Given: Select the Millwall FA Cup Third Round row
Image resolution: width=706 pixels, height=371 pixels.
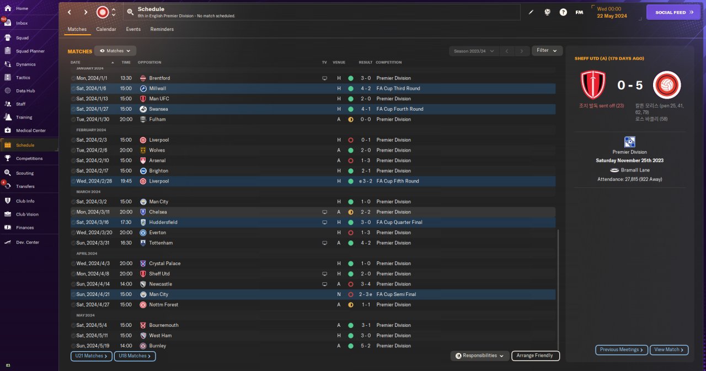Looking at the screenshot, I should click(x=313, y=88).
